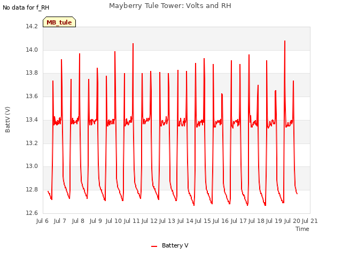Click the Time x-axis label
342x256 pixels.
(x=302, y=229)
